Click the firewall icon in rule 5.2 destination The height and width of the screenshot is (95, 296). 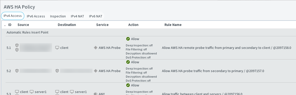57,71
